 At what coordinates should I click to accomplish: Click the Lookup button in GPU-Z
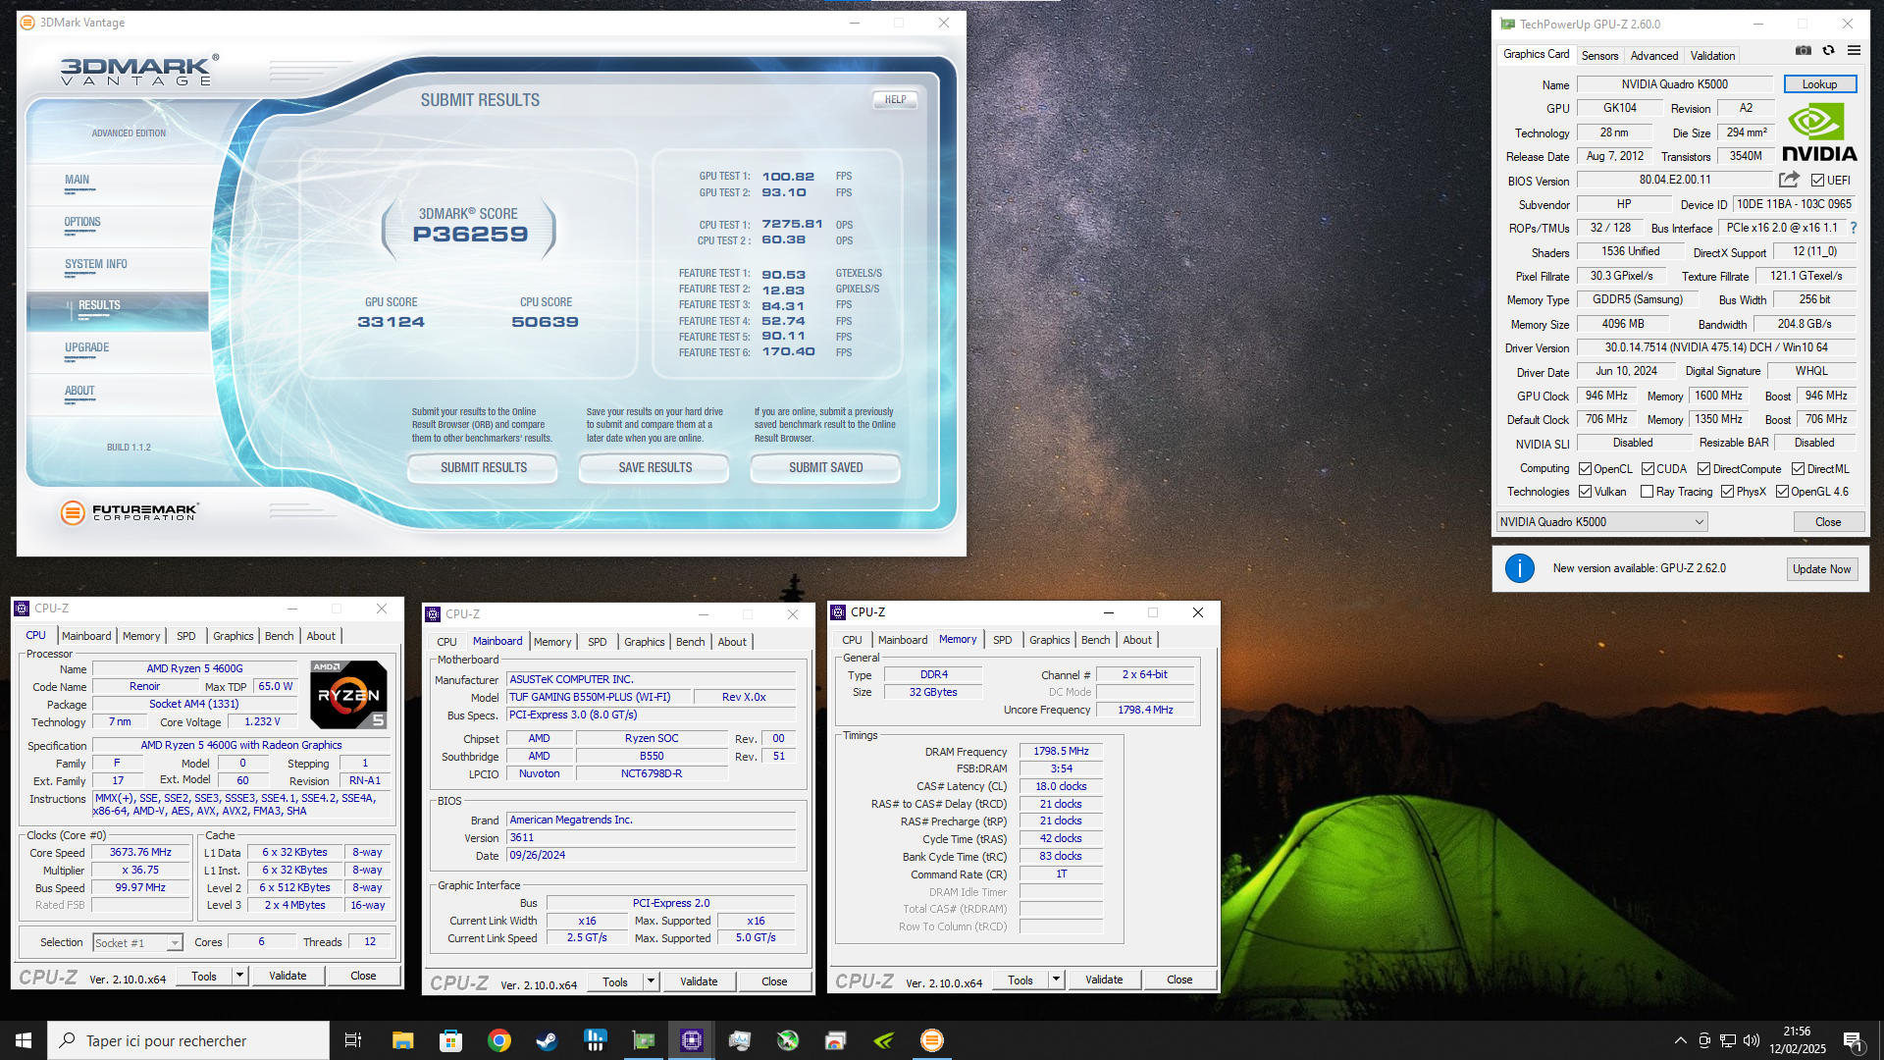click(x=1819, y=84)
